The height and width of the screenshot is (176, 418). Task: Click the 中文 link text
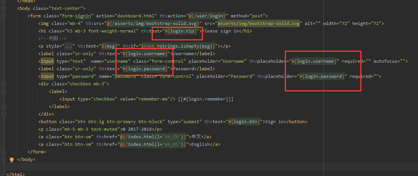point(197,137)
